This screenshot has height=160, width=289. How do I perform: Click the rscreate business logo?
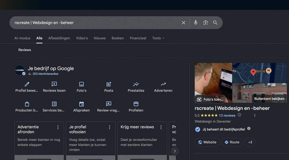click(x=20, y=70)
